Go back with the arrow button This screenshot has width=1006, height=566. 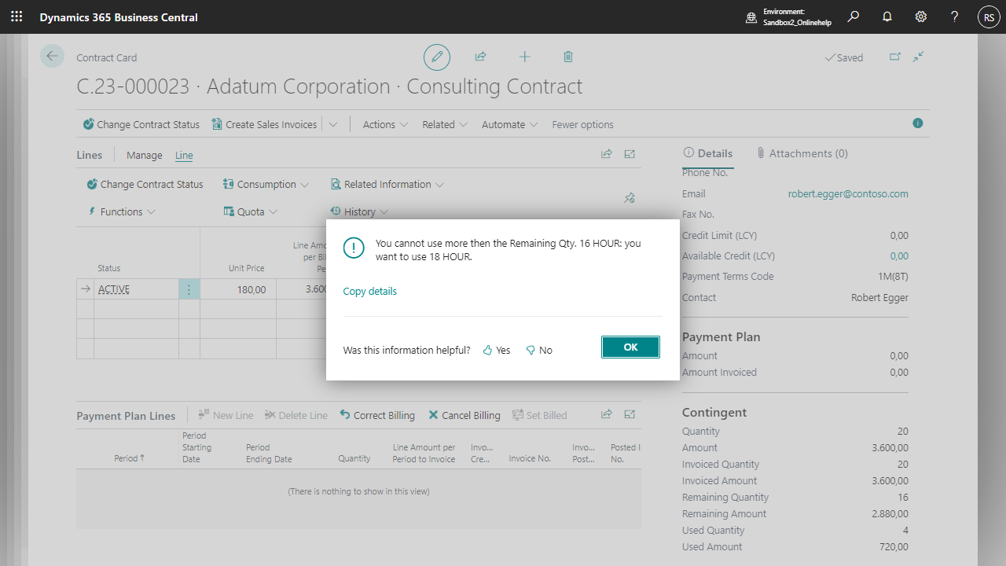[53, 56]
